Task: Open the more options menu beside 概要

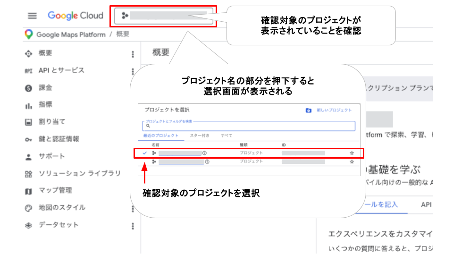Action: point(133,54)
